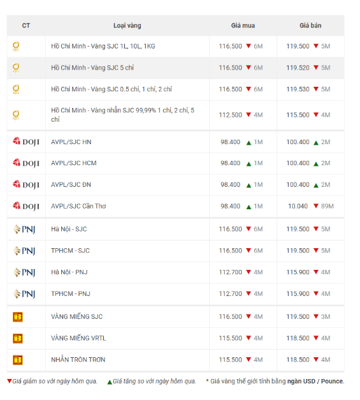Click SJC logo in the Vàng nhẫn 99,99% row
Viewport: 360px width, 400px height.
click(x=16, y=115)
